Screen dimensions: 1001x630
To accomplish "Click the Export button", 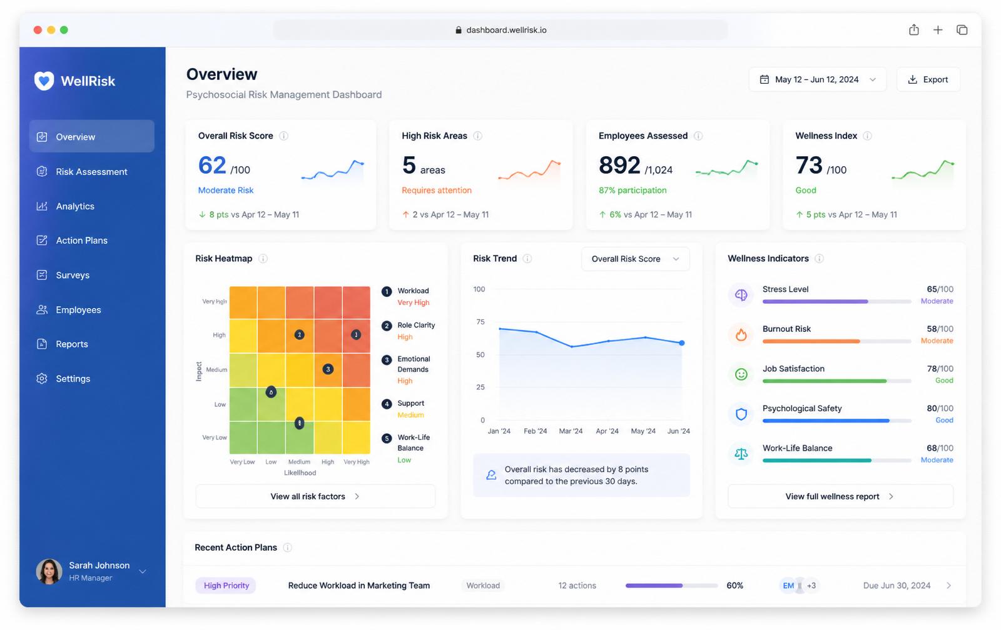I will [x=928, y=79].
